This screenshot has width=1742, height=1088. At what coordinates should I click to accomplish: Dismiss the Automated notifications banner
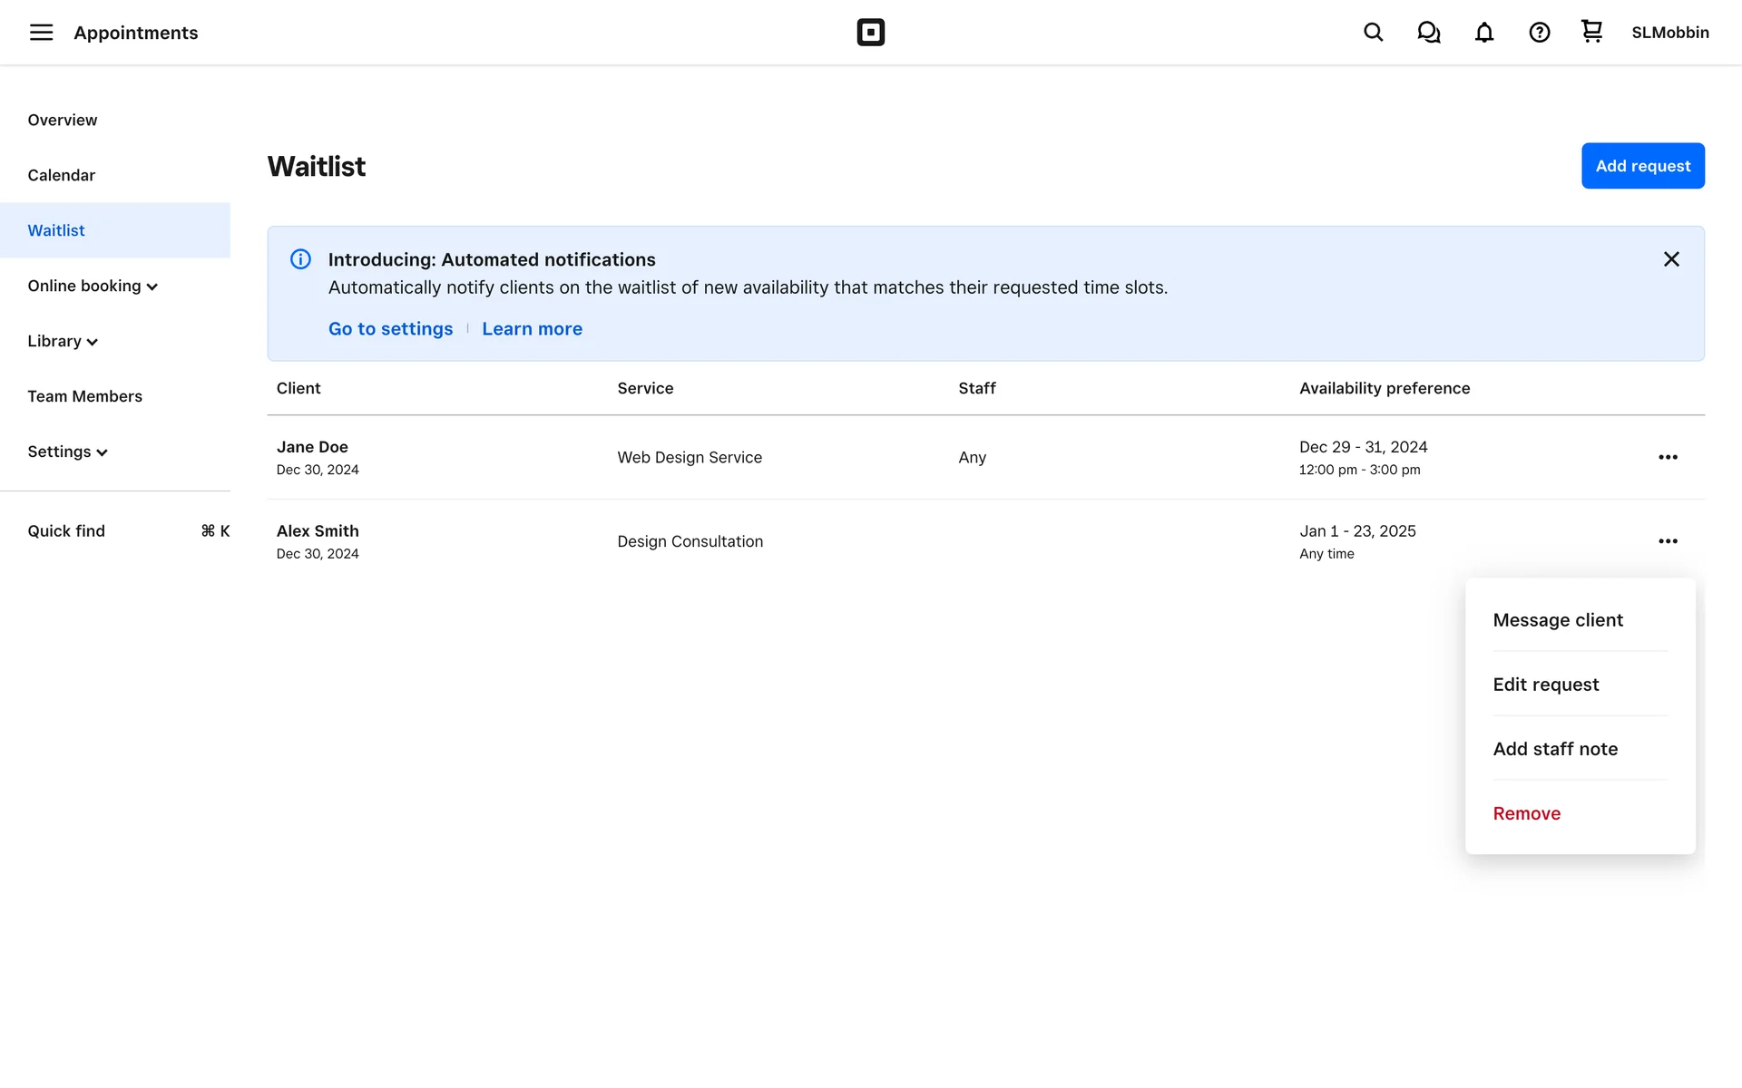[x=1671, y=259]
